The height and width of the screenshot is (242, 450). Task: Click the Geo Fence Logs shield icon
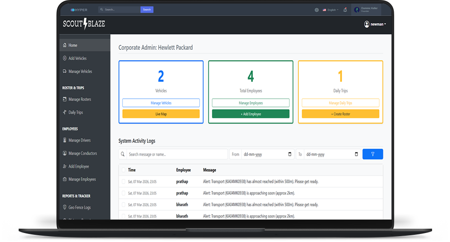pos(65,207)
